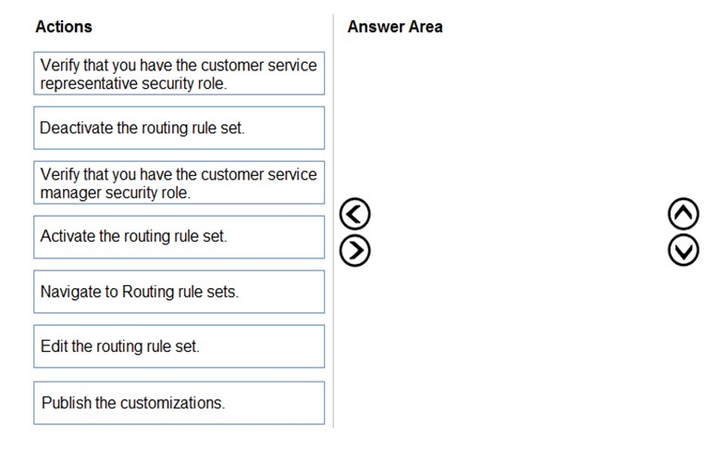The height and width of the screenshot is (451, 706).
Task: Click the 'representative security role' text line
Action: (133, 83)
